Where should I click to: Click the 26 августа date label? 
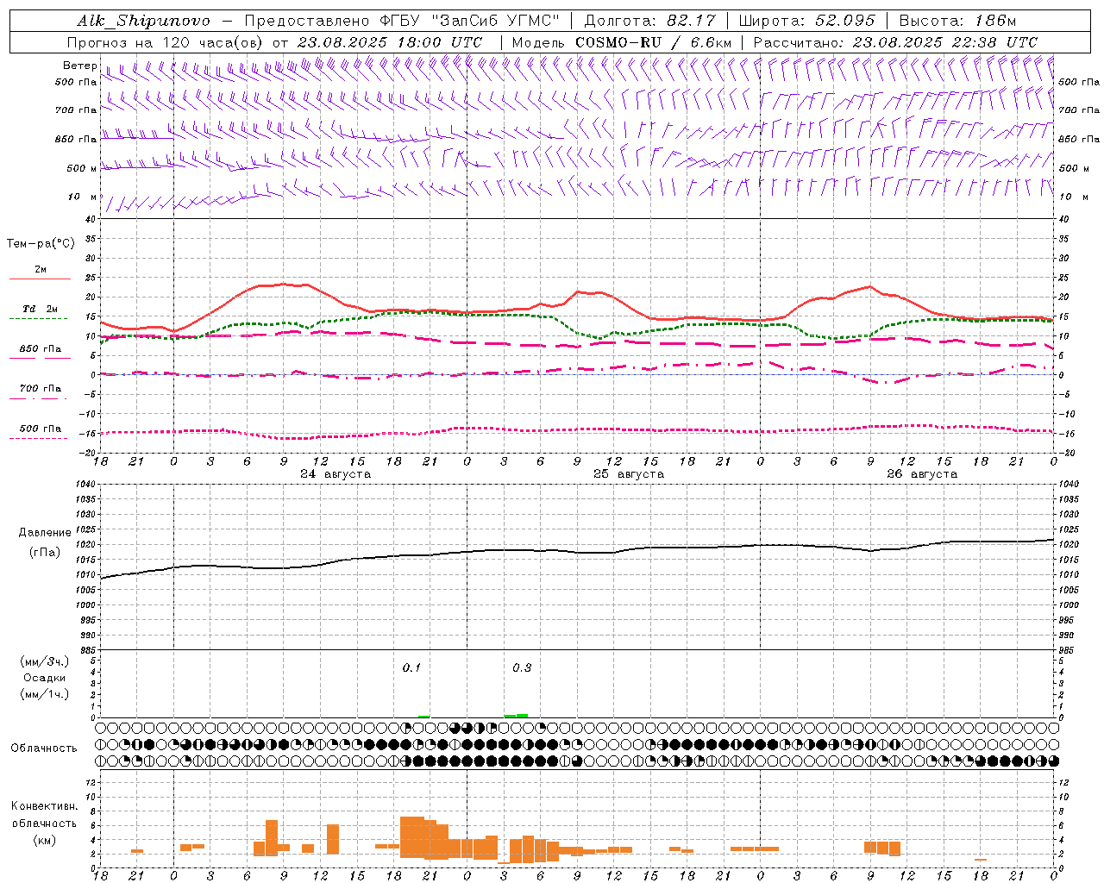[x=922, y=474]
